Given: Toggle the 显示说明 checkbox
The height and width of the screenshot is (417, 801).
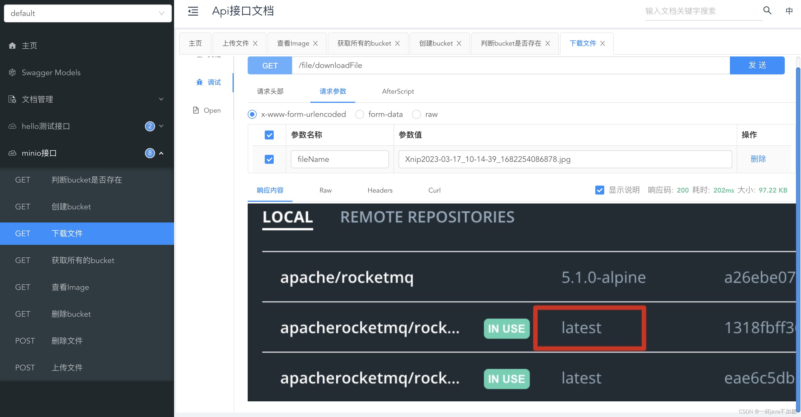Looking at the screenshot, I should (x=599, y=190).
